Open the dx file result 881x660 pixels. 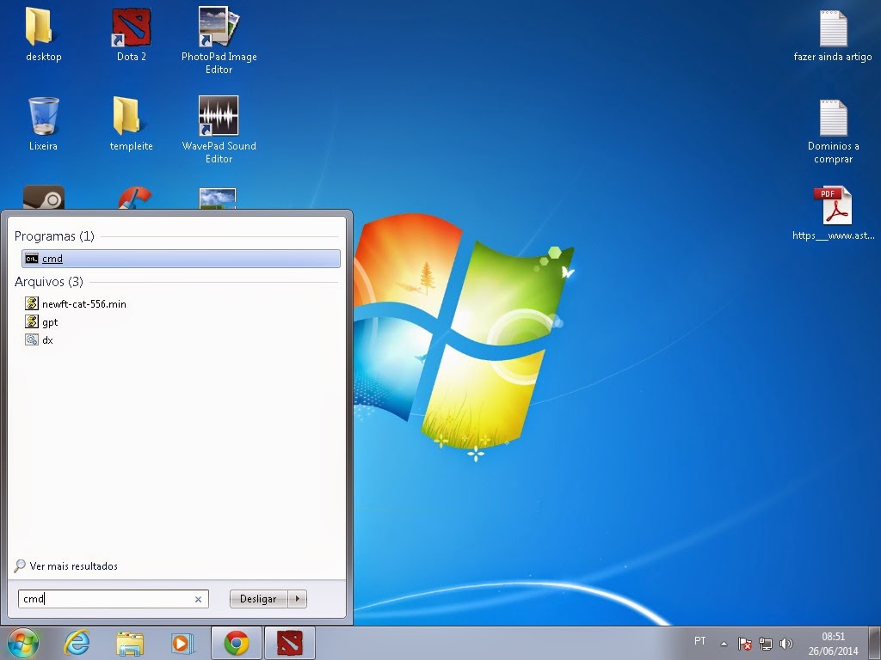[x=40, y=340]
